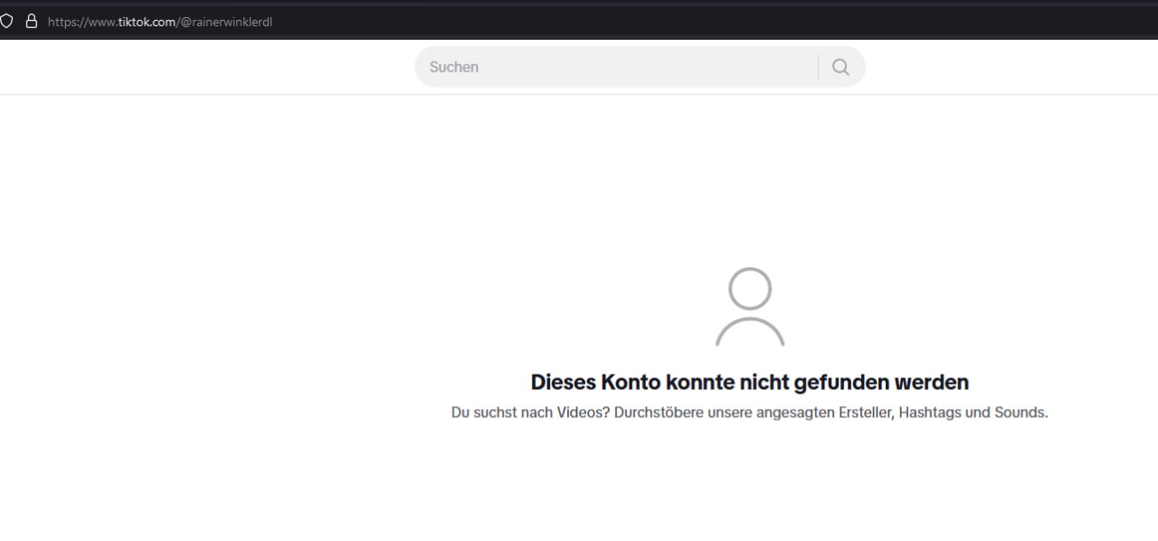The image size is (1158, 541).
Task: Click the gray user placeholder avatar
Action: click(x=750, y=307)
